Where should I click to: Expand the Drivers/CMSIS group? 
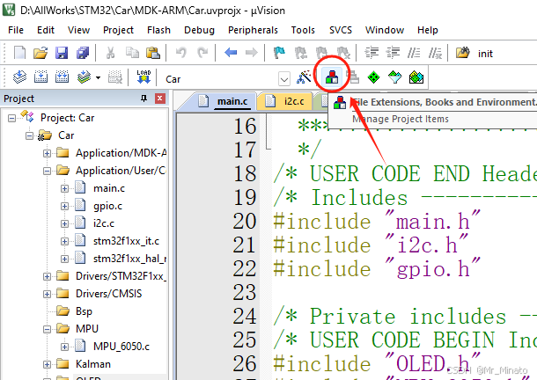[47, 294]
